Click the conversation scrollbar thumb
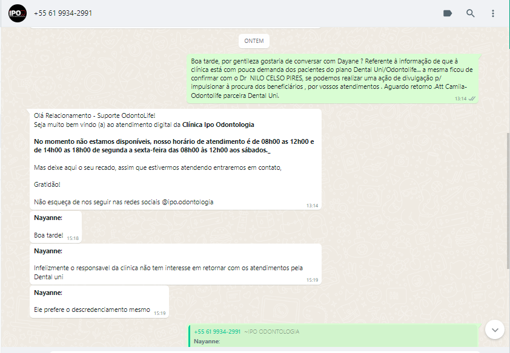The width and height of the screenshot is (510, 353). pyautogui.click(x=508, y=201)
